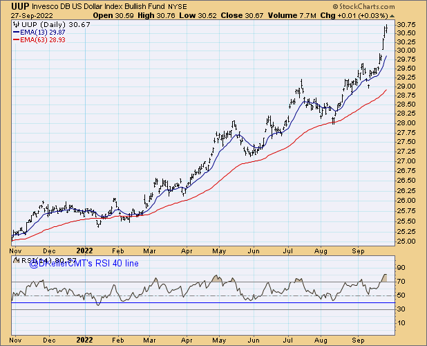Viewport: 427px width, 346px height.
Task: Click the NYSE exchange label
Action: coord(178,6)
